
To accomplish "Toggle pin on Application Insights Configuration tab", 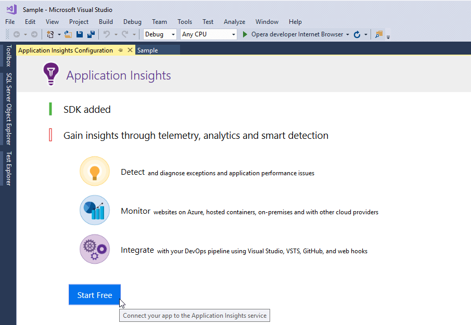I will 120,50.
